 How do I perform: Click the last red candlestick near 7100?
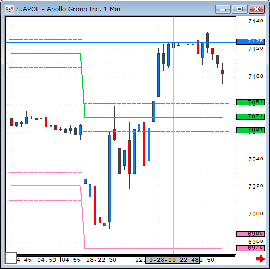(x=222, y=72)
